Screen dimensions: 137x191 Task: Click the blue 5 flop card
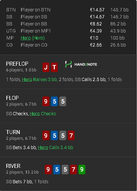(x=54, y=101)
